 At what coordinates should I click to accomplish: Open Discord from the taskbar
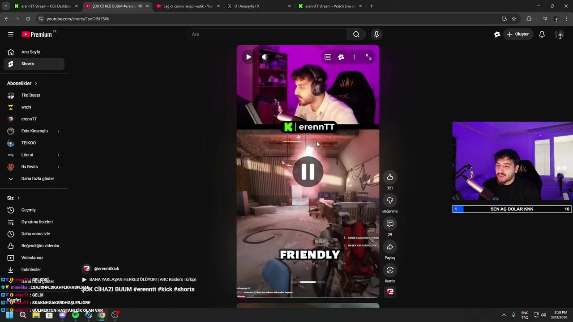pyautogui.click(x=62, y=315)
